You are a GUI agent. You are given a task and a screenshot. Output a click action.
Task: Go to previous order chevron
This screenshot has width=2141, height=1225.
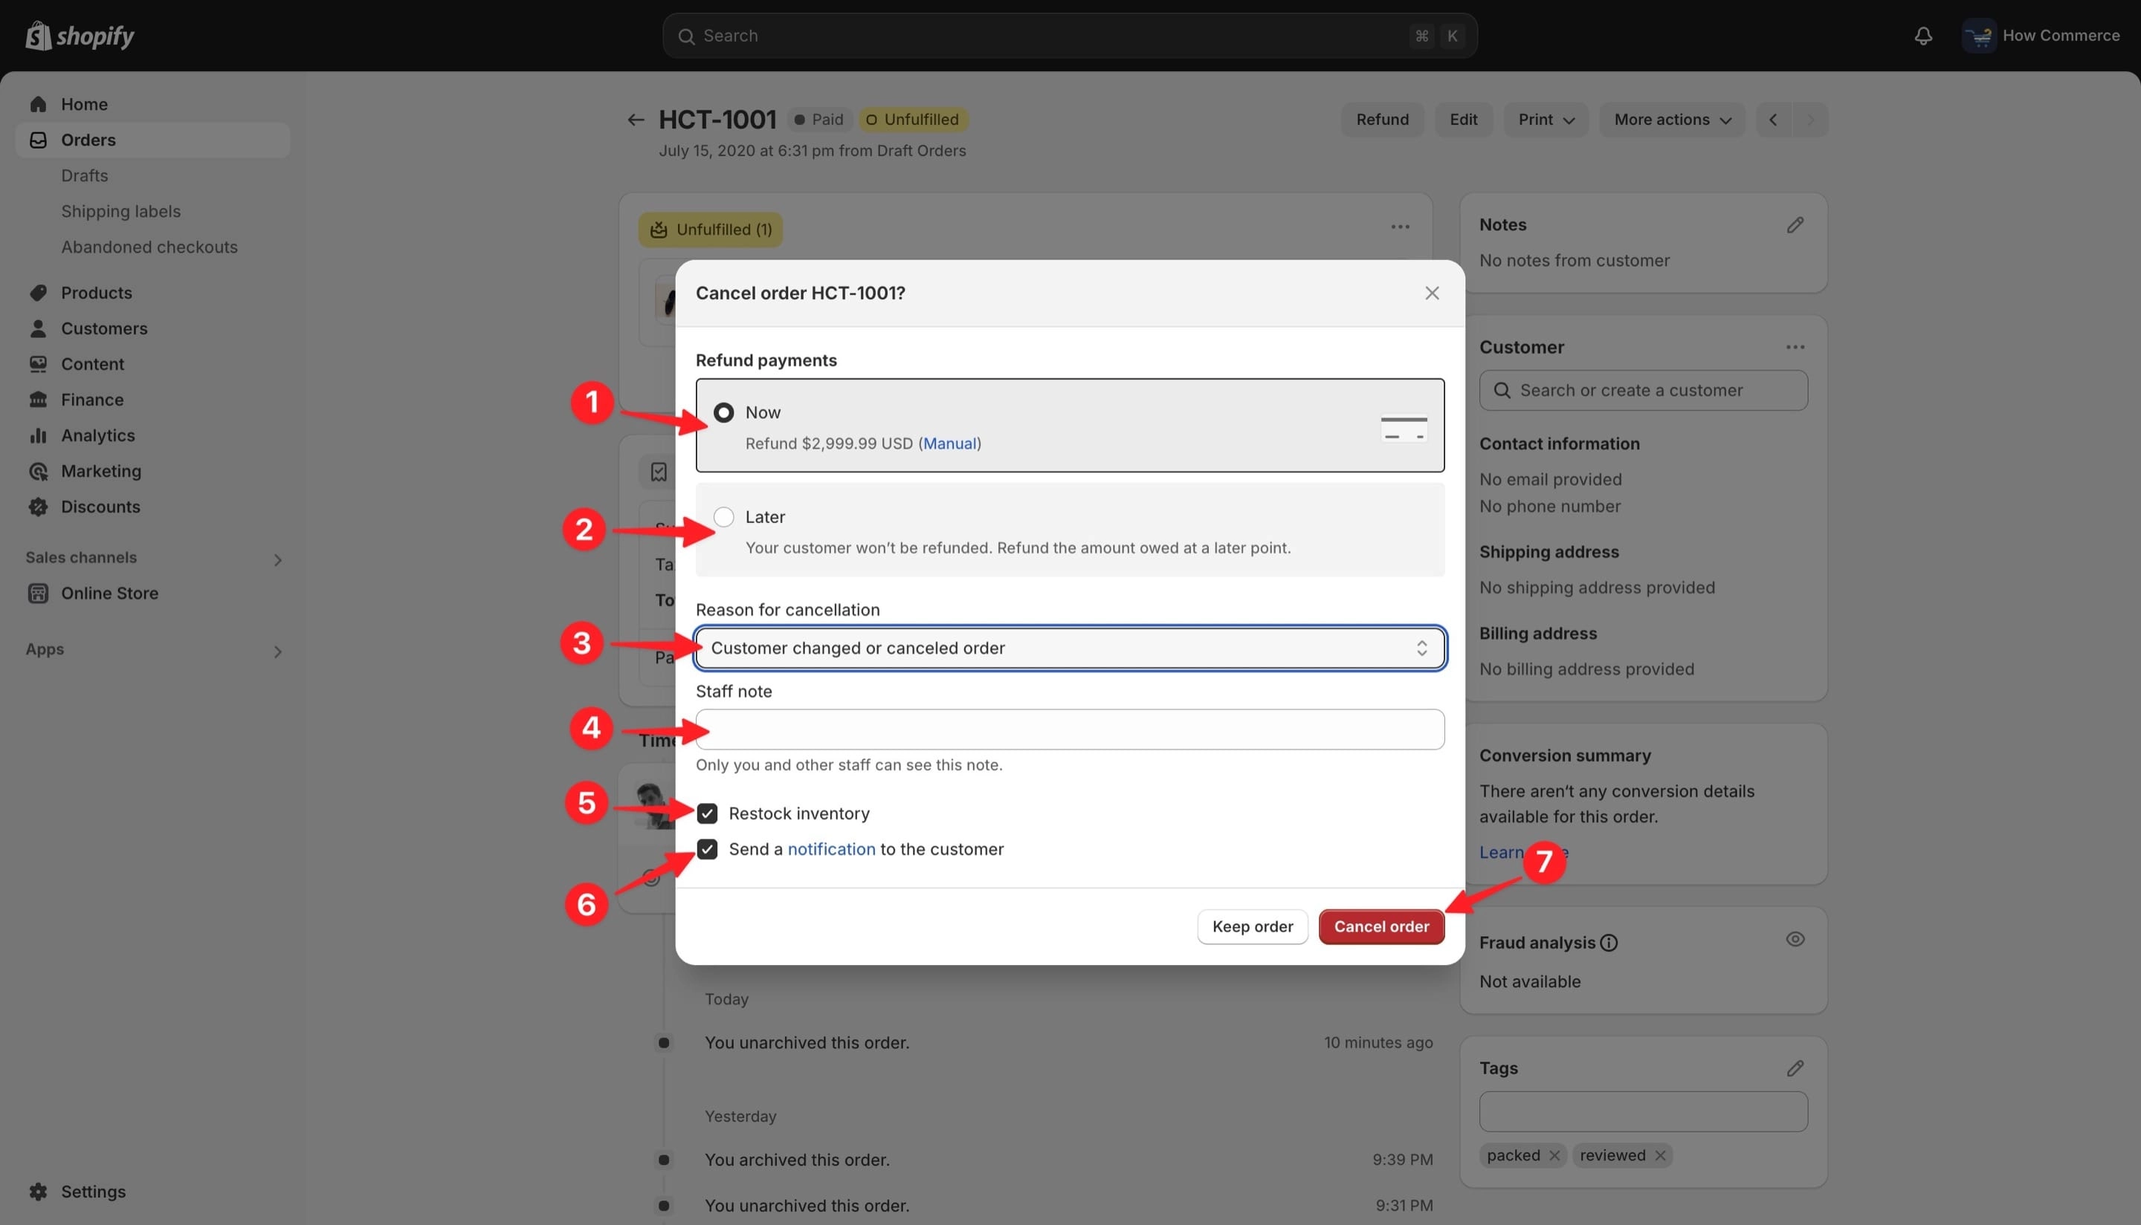(x=1774, y=120)
